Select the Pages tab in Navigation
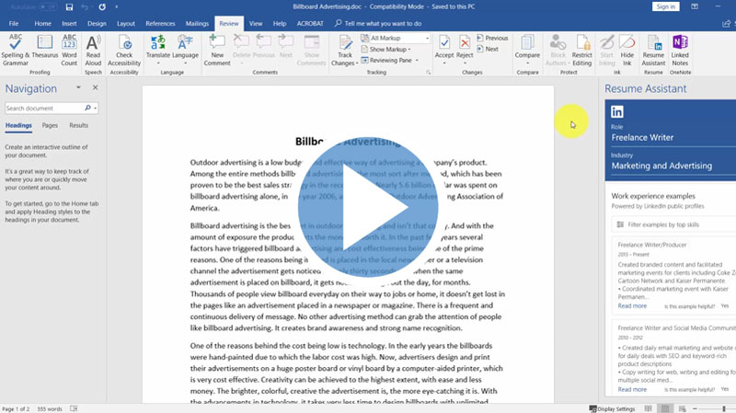The height and width of the screenshot is (413, 736). pyautogui.click(x=50, y=125)
